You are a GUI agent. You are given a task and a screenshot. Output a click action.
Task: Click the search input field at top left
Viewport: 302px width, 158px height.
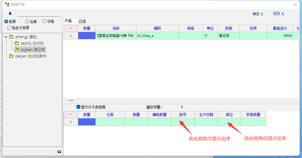(x=39, y=14)
